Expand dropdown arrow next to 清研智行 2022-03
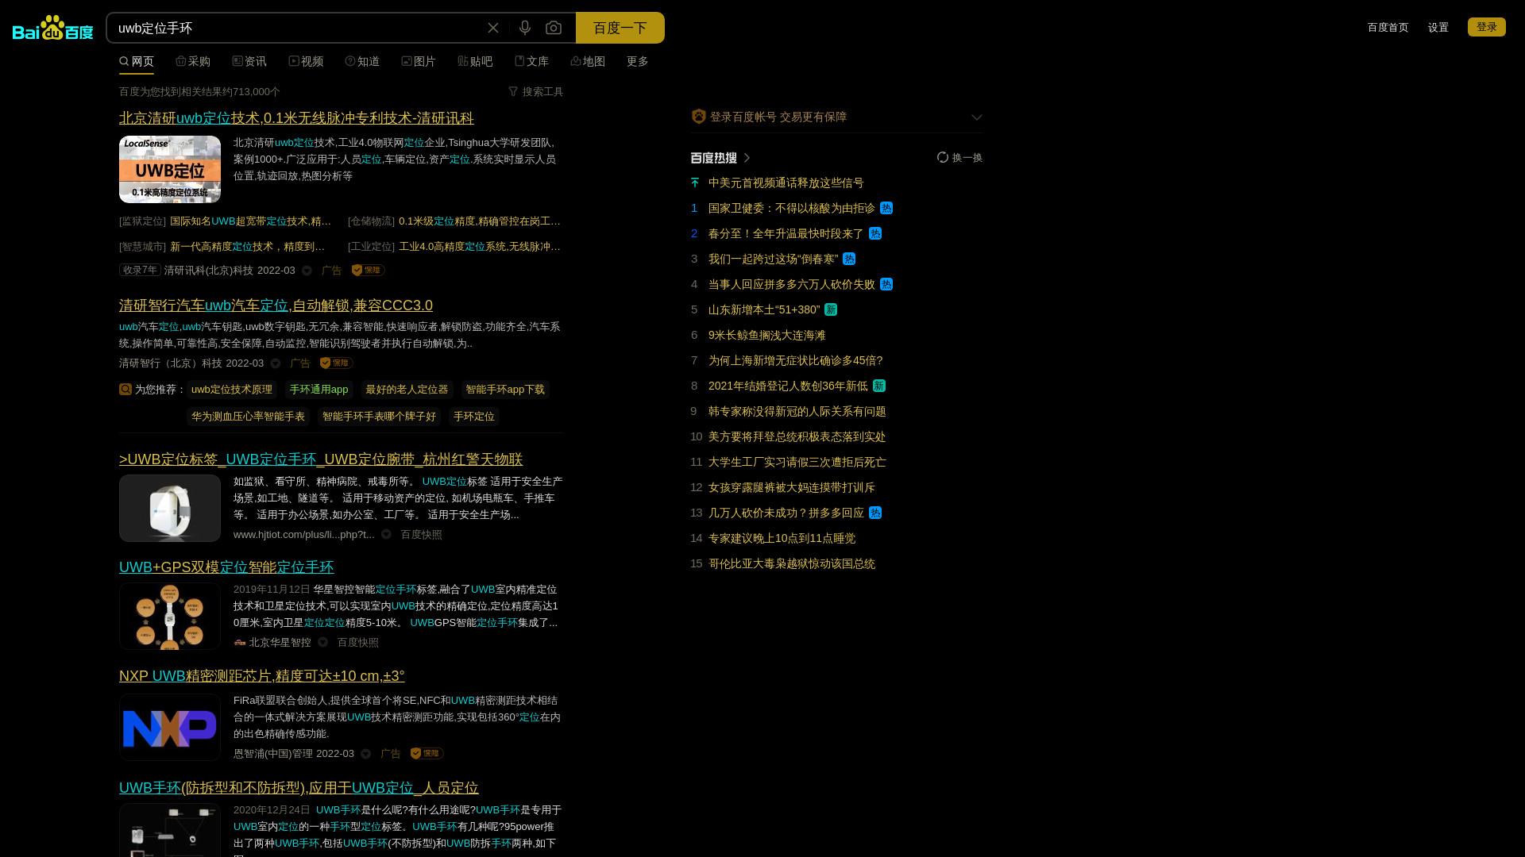 coord(276,363)
